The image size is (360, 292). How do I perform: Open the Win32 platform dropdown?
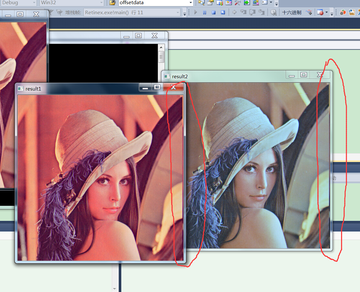[71, 3]
